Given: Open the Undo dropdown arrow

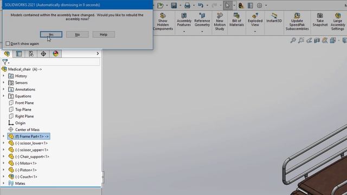Looking at the screenshot, I should pyautogui.click(x=207, y=5).
